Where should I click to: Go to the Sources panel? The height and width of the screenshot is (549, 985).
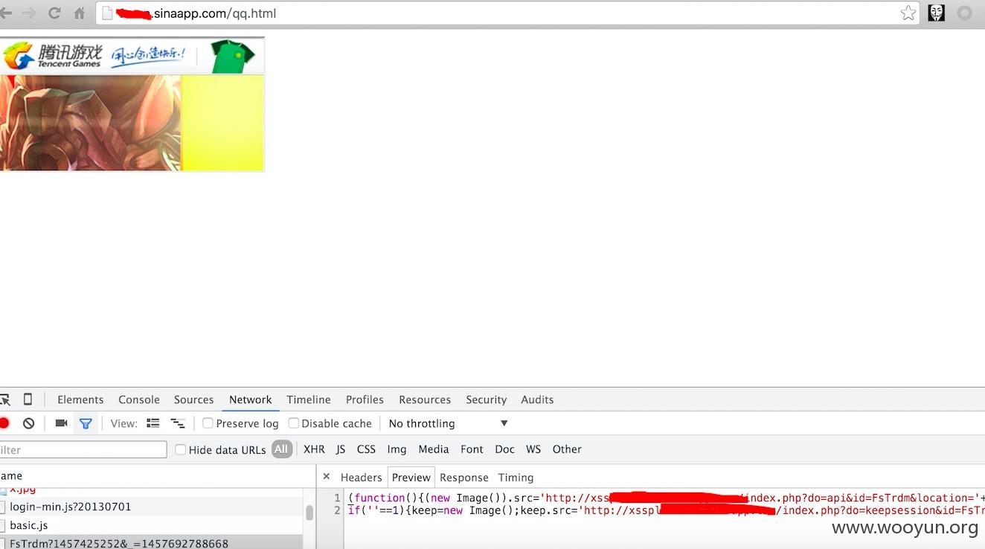click(194, 399)
